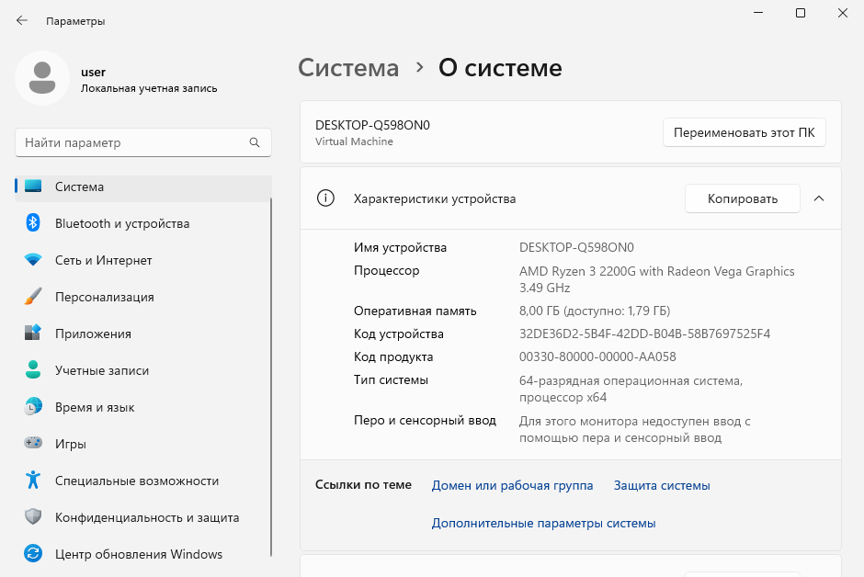Viewport: 864px width, 577px height.
Task: Click the Код устройства label
Action: [398, 334]
